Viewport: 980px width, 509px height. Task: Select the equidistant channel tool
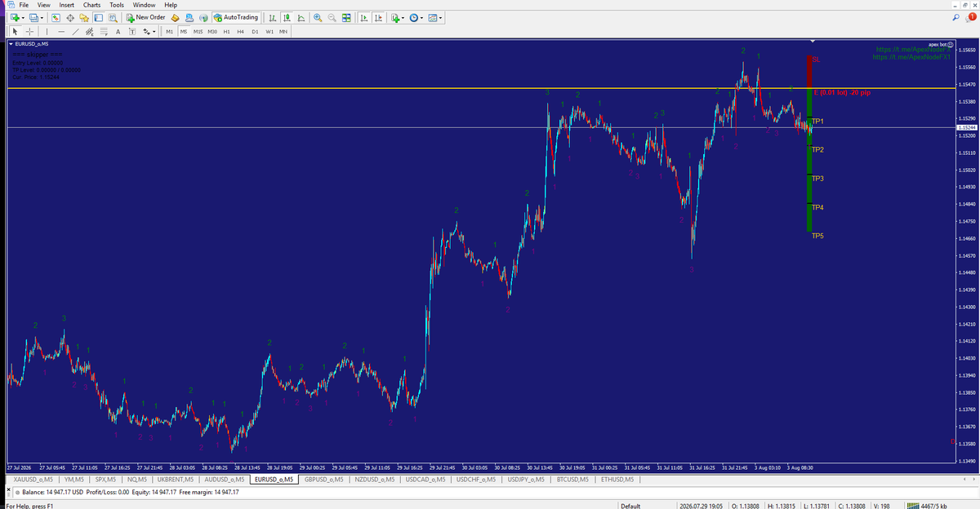click(x=90, y=32)
